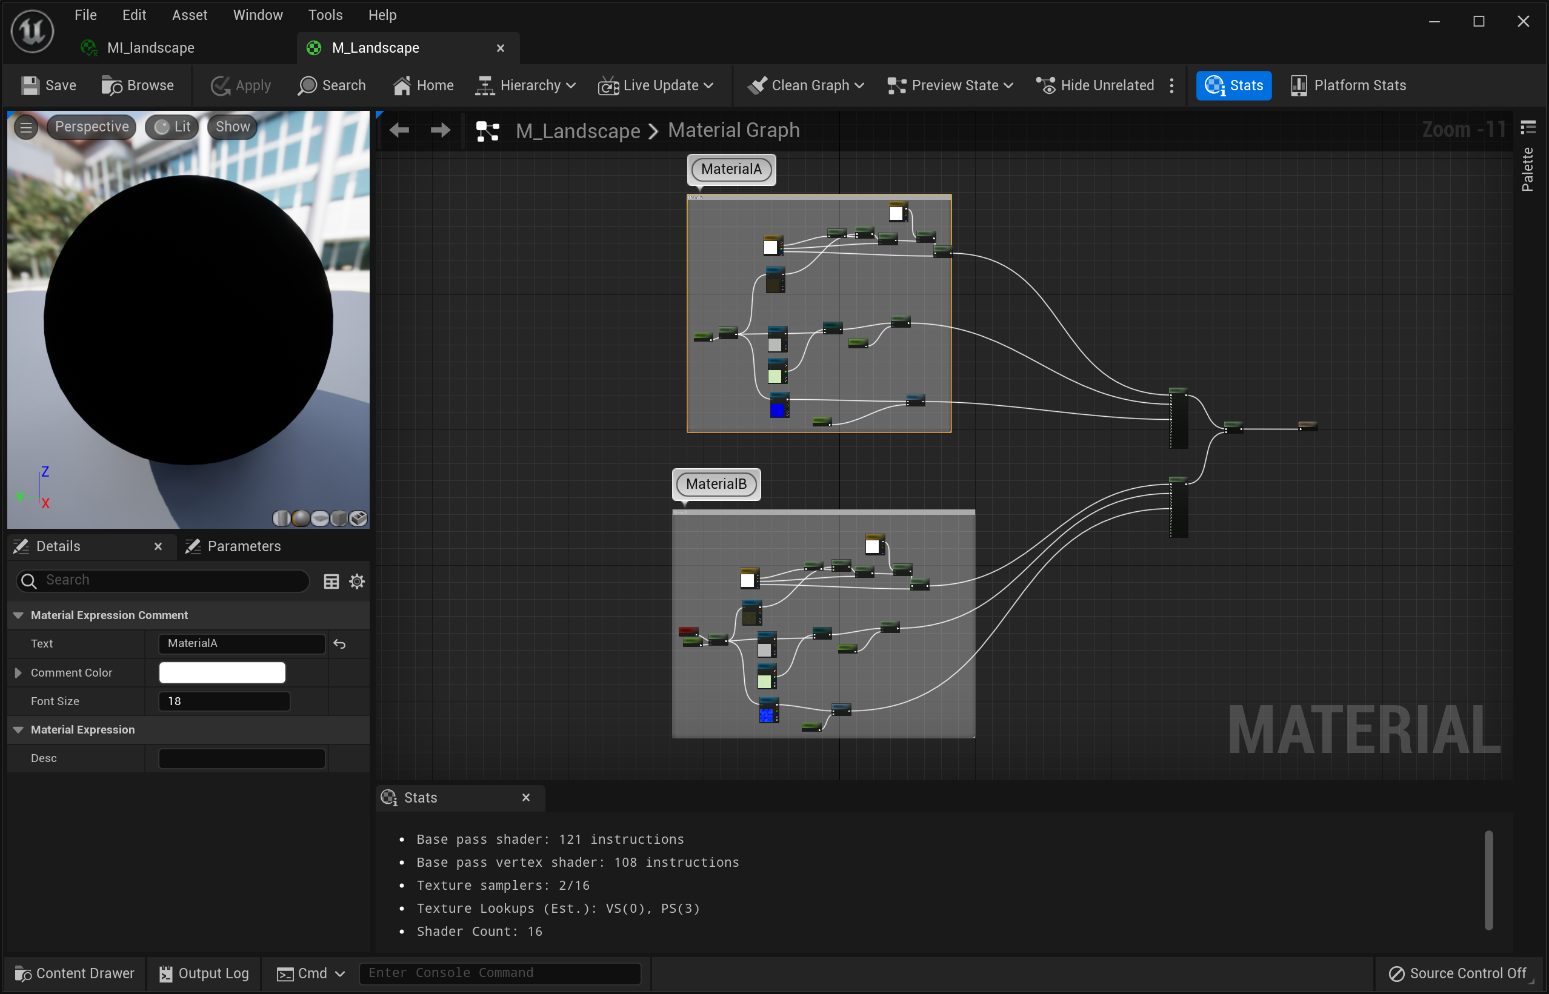Navigate forward in graph history
Screen dimensions: 1549x994
click(x=440, y=130)
